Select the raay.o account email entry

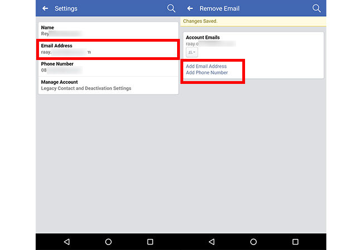pyautogui.click(x=211, y=44)
